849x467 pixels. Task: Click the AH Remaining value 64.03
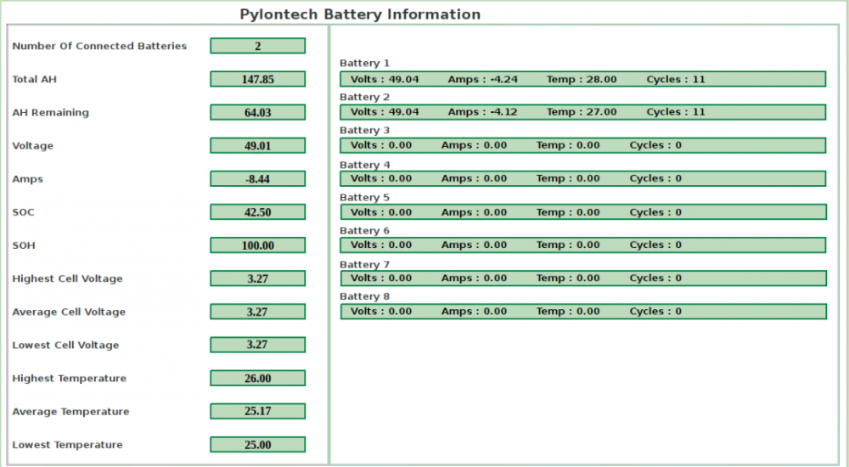258,112
